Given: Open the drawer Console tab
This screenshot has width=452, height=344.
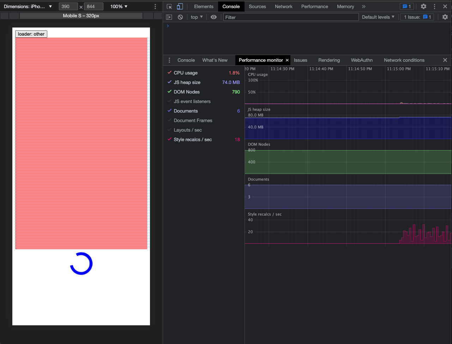Looking at the screenshot, I should click(186, 60).
